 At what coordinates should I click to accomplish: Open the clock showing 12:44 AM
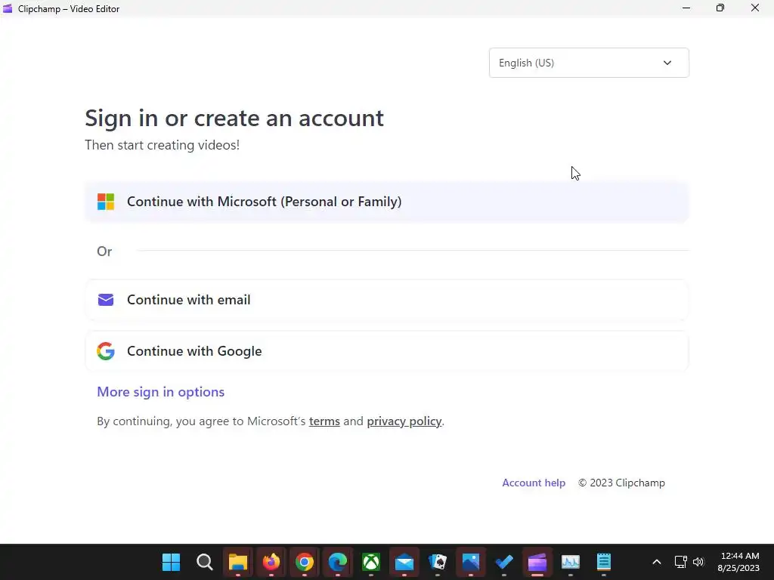click(x=738, y=562)
